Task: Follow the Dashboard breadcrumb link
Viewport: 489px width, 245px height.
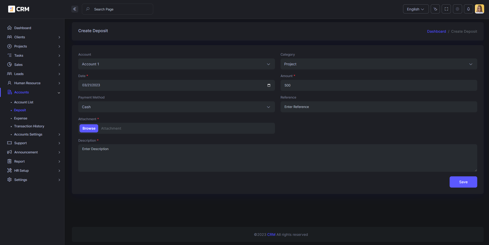Action: coord(436,31)
